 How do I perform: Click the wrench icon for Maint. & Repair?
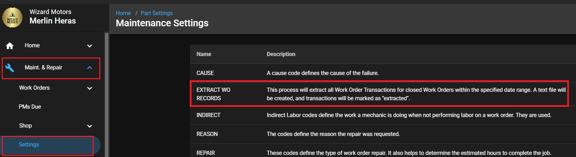pyautogui.click(x=10, y=68)
